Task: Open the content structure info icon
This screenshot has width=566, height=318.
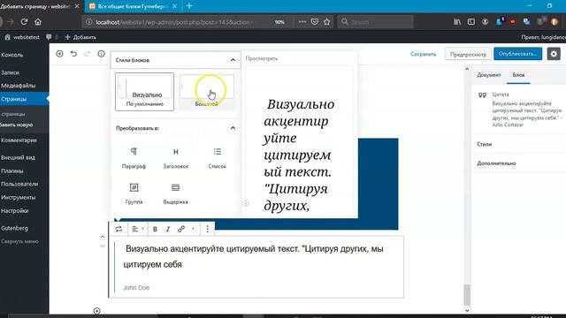Action: coord(101,54)
